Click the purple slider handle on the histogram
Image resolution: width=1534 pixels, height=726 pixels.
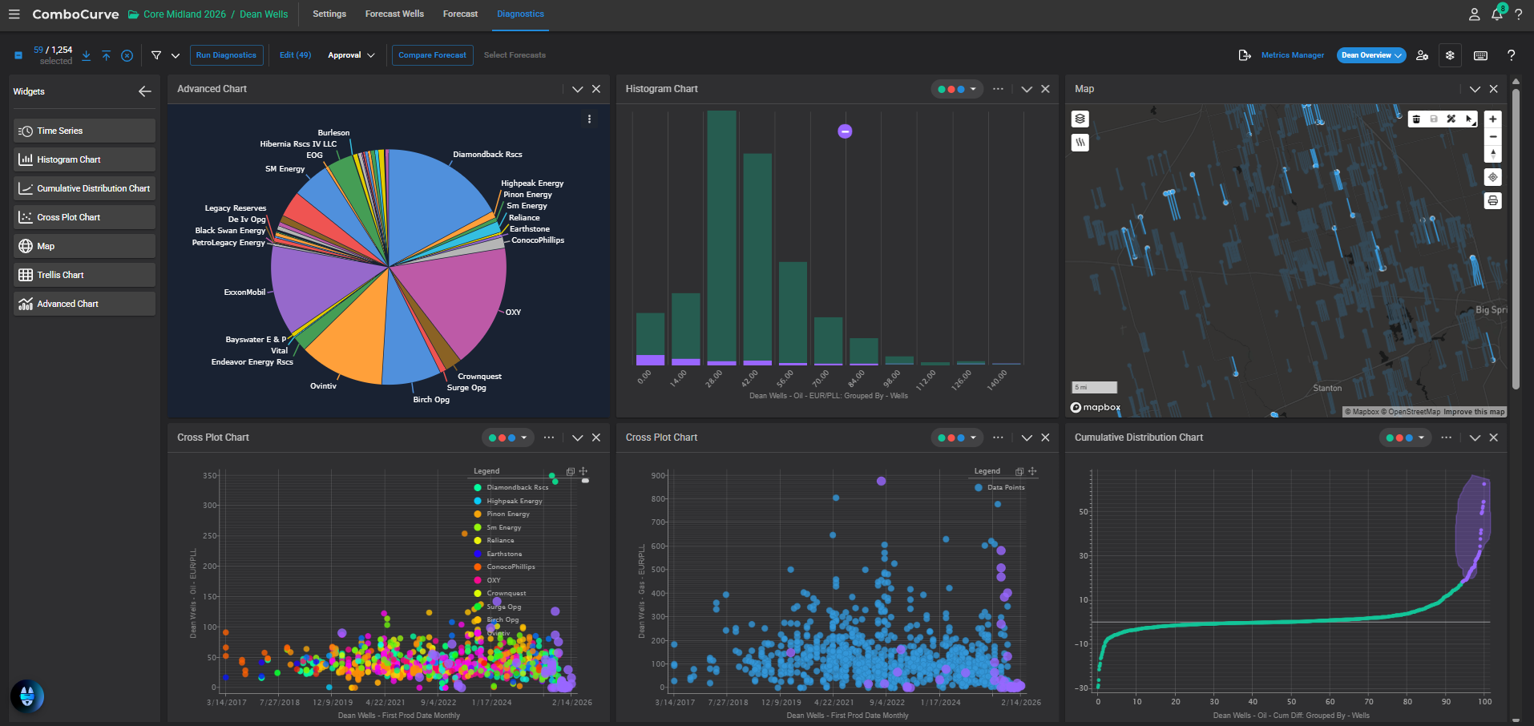pos(845,131)
